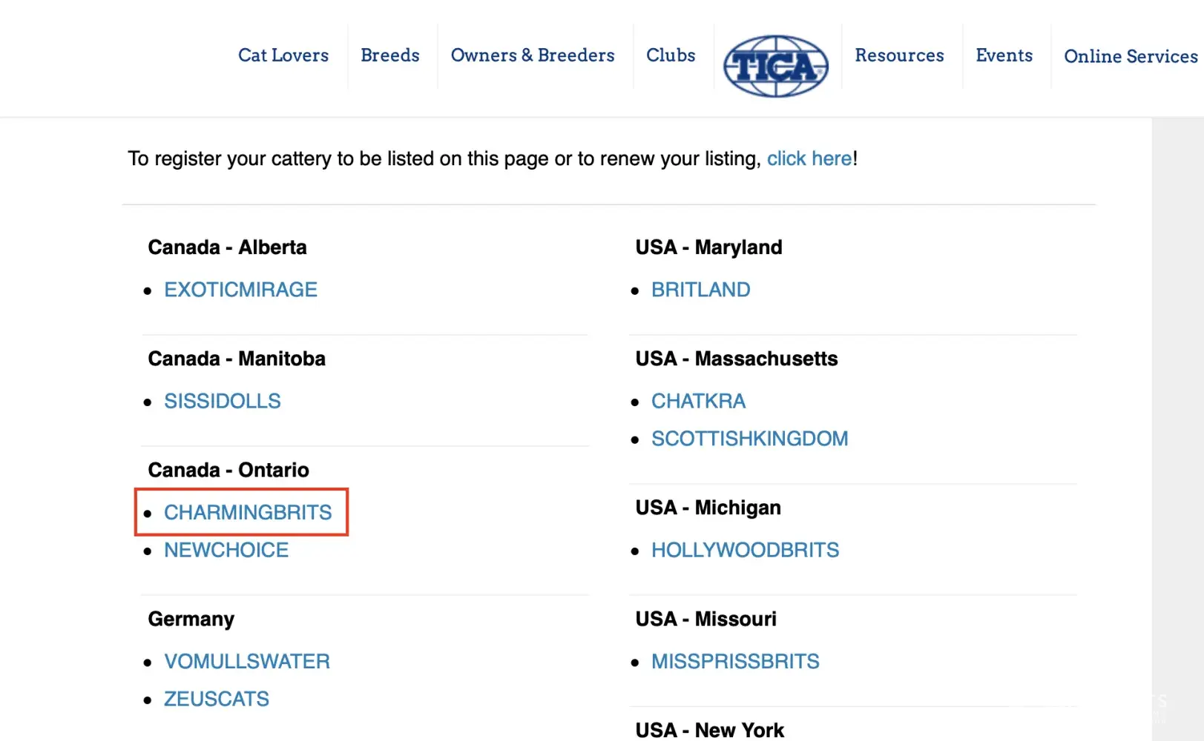
Task: Follow the 'click here' registration link
Action: [809, 159]
